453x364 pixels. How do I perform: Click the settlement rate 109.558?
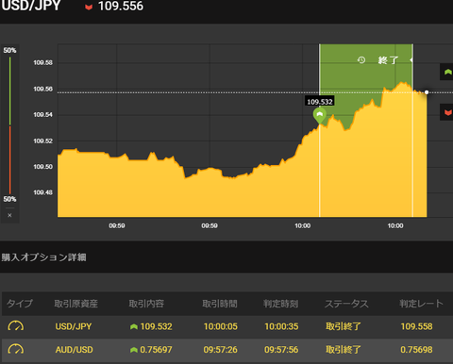coord(416,326)
